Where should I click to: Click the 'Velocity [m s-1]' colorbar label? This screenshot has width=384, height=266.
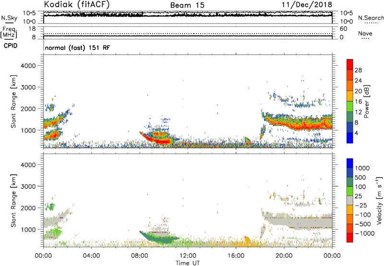point(379,200)
